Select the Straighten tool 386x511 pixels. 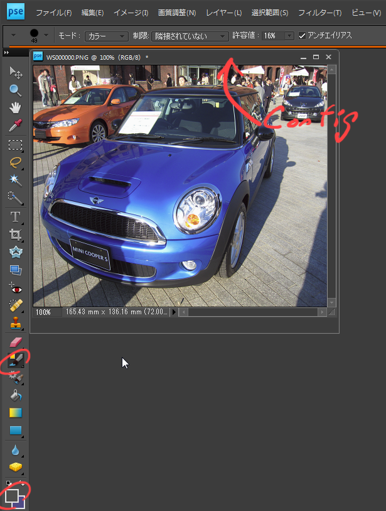coord(15,270)
